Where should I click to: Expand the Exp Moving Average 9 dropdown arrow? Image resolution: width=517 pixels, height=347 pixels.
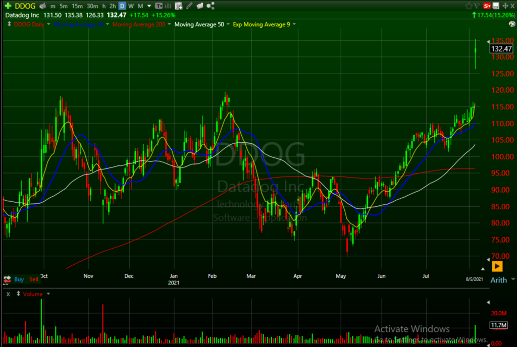(294, 24)
